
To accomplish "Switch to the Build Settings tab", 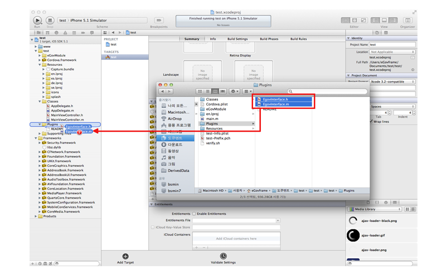I will click(x=237, y=39).
